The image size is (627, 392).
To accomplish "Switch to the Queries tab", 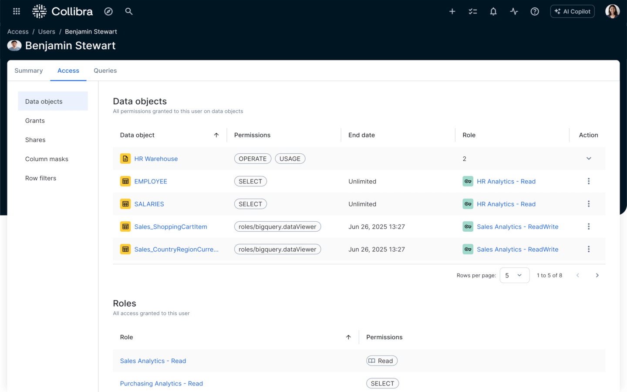I will pyautogui.click(x=105, y=71).
